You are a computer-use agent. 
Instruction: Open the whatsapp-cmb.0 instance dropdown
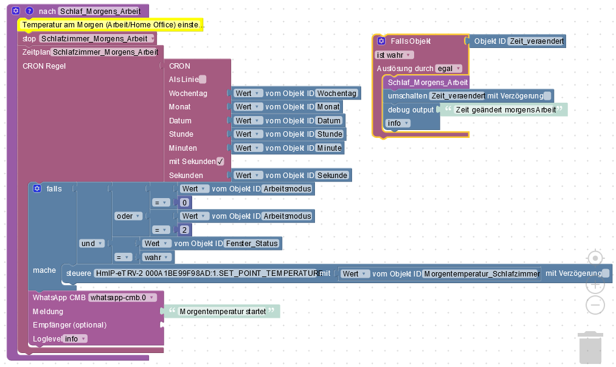123,298
